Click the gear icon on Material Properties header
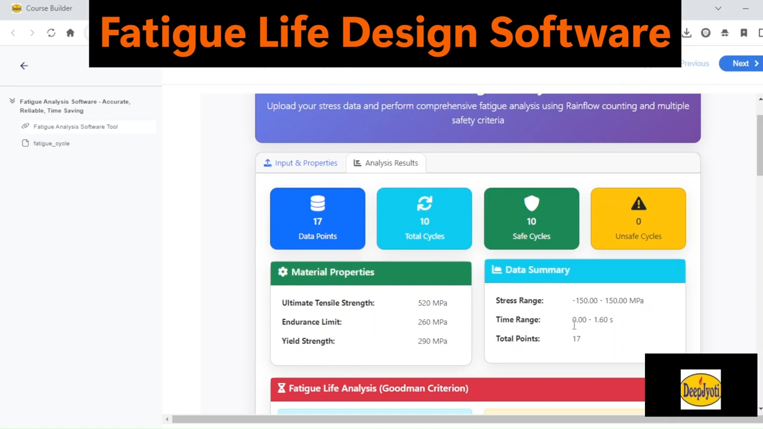The height and width of the screenshot is (429, 763). pyautogui.click(x=283, y=272)
